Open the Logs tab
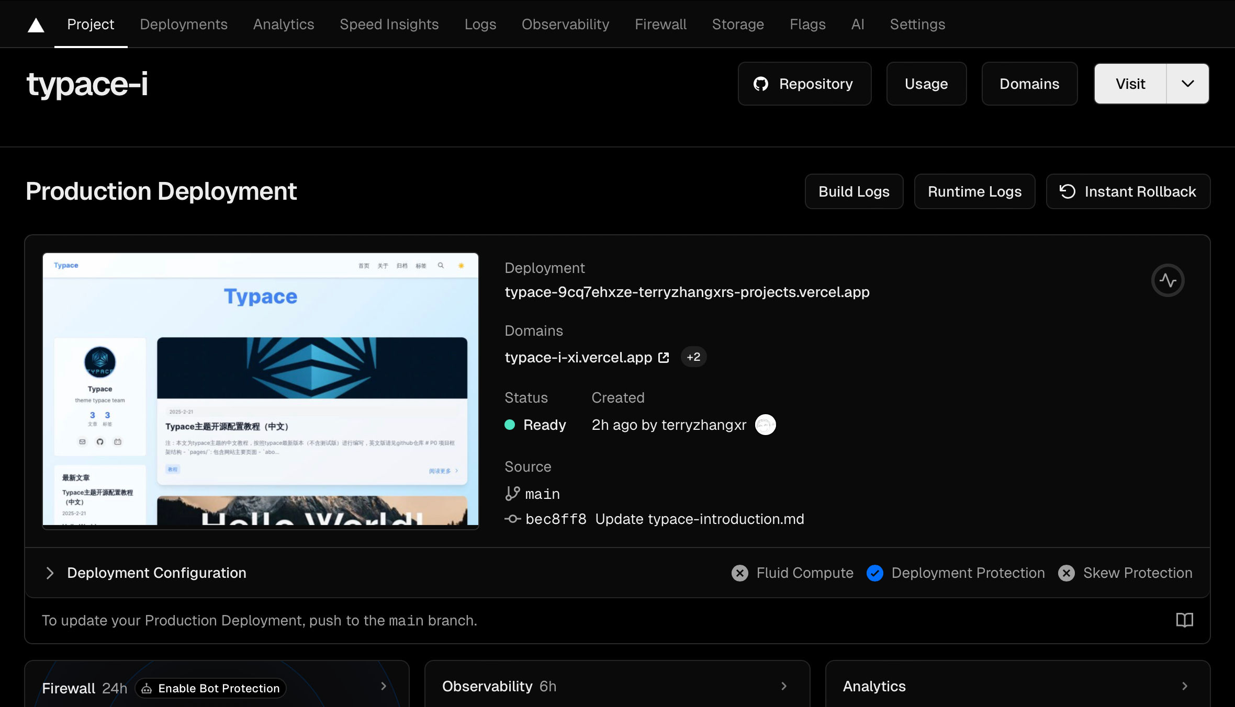The width and height of the screenshot is (1235, 707). pyautogui.click(x=480, y=24)
